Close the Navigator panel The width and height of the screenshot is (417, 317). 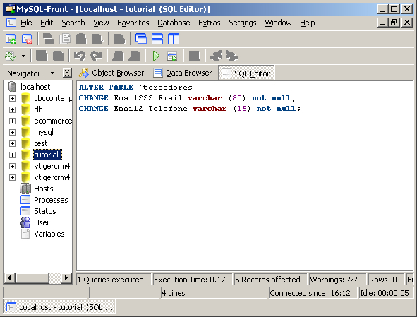click(67, 73)
